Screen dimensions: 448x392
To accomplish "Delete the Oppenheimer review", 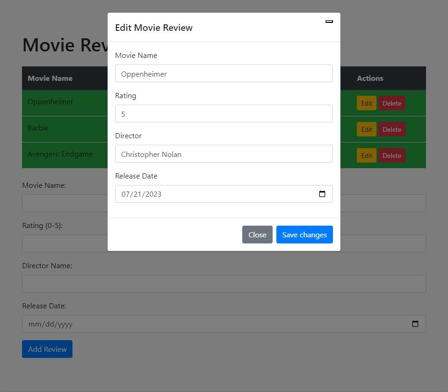I will [392, 103].
